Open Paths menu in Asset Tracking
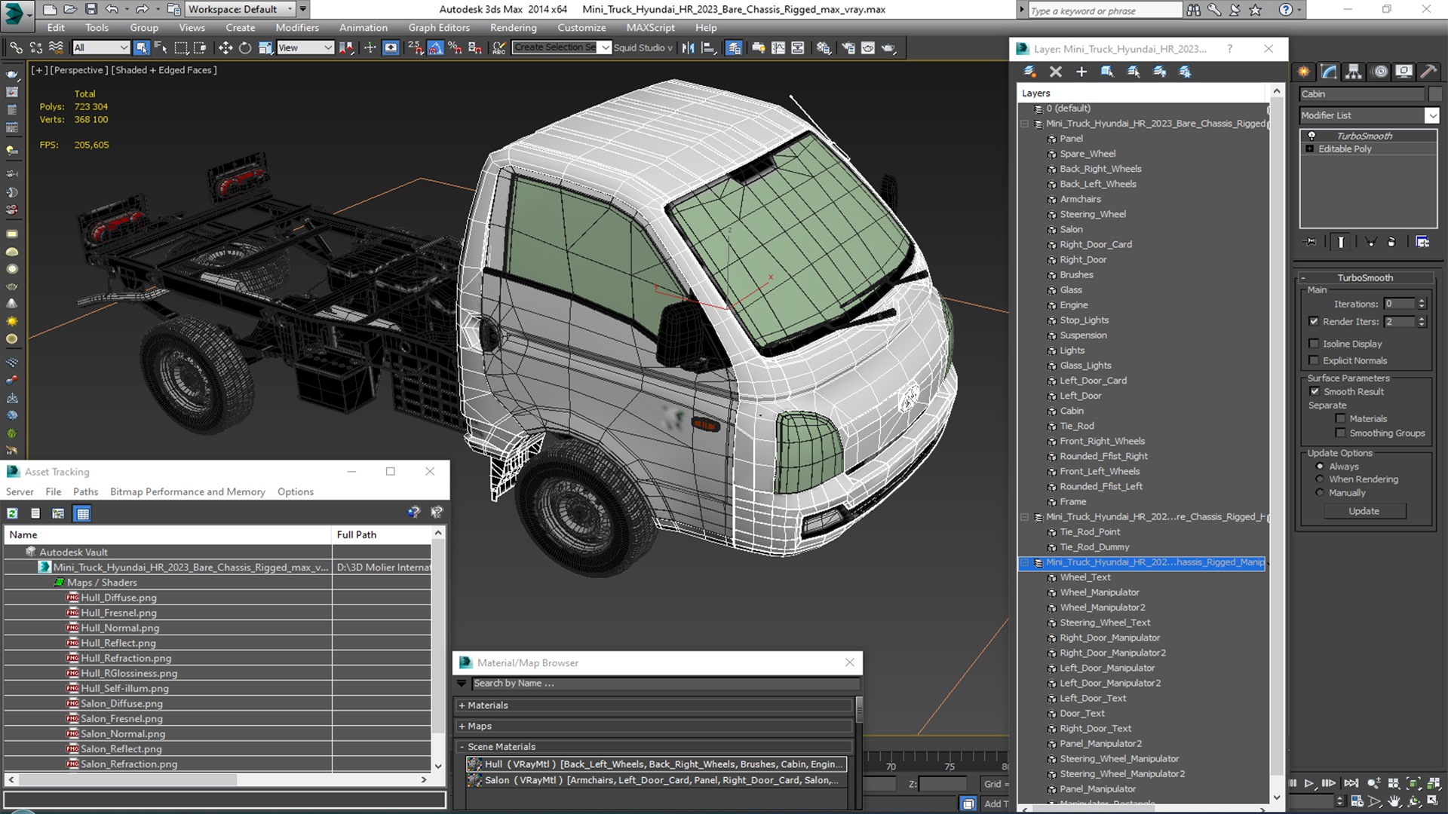Image resolution: width=1448 pixels, height=814 pixels. 85,491
